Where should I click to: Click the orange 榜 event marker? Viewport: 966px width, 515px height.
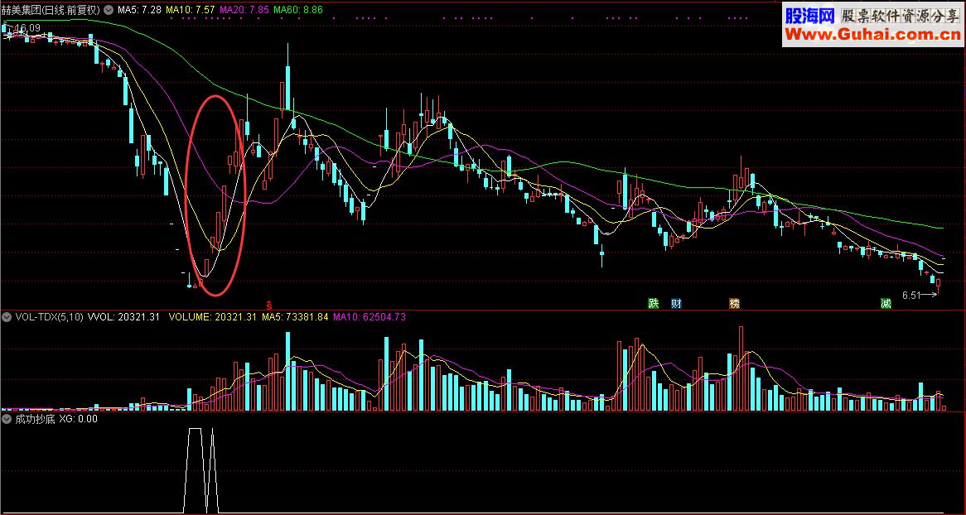[734, 303]
